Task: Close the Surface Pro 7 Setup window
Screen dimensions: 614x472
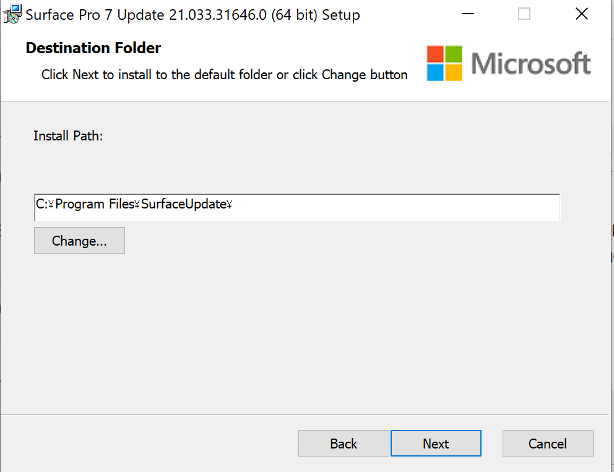Action: (x=581, y=14)
